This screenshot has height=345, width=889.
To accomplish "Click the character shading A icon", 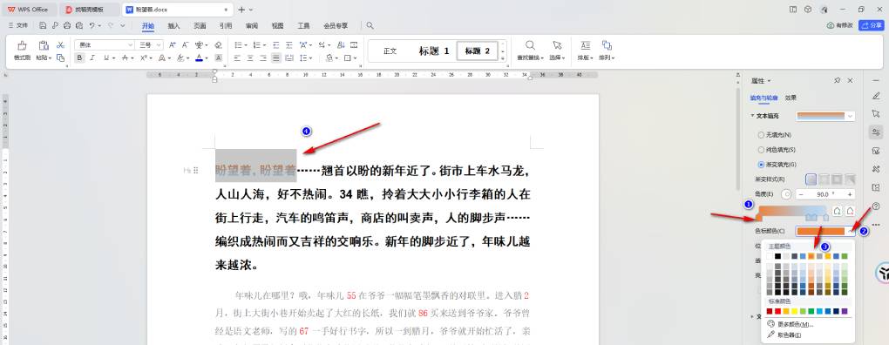I will point(219,57).
